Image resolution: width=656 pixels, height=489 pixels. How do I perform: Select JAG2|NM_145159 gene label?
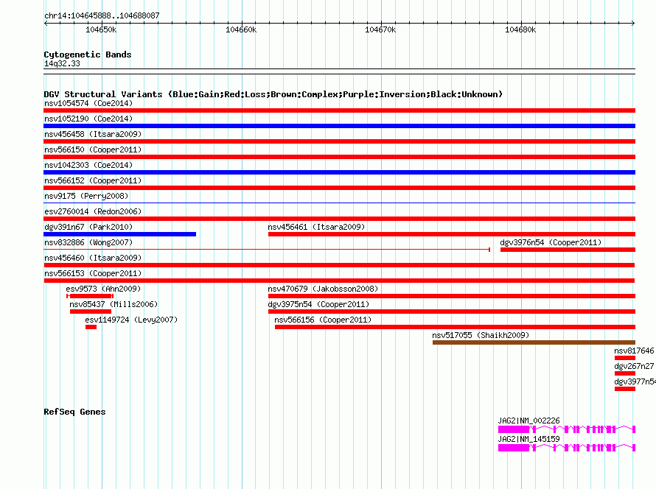(x=528, y=439)
